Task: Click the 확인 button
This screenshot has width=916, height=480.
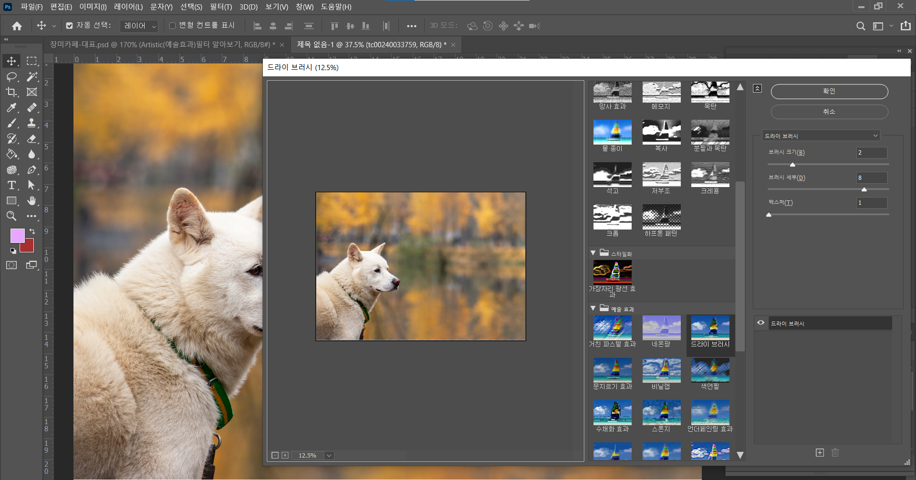Action: [x=829, y=91]
